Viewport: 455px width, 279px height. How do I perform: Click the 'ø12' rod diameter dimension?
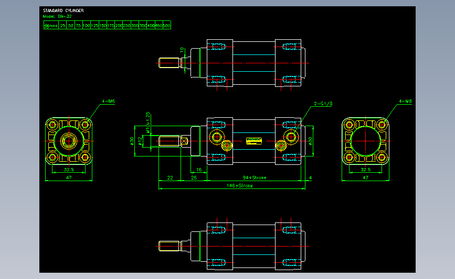tap(140, 141)
